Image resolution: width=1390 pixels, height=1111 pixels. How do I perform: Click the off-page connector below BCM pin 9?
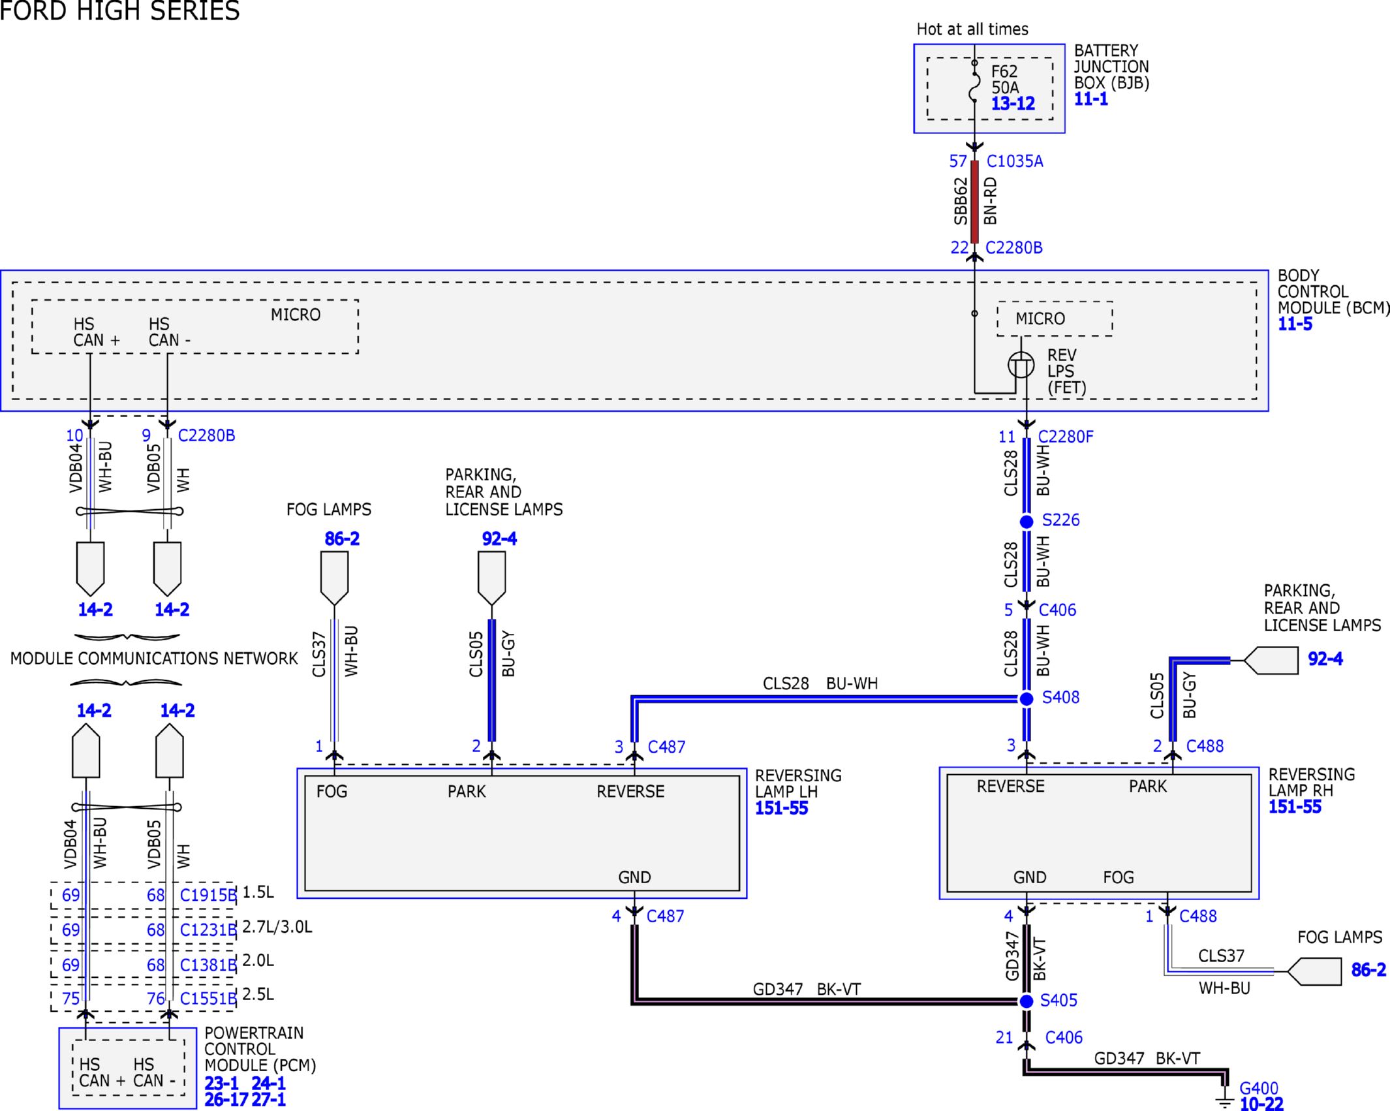(167, 569)
